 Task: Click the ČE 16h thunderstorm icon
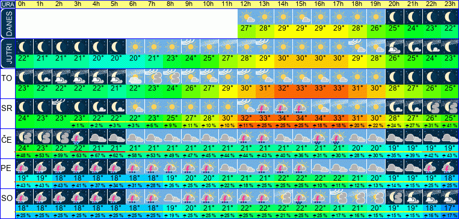[321, 137]
